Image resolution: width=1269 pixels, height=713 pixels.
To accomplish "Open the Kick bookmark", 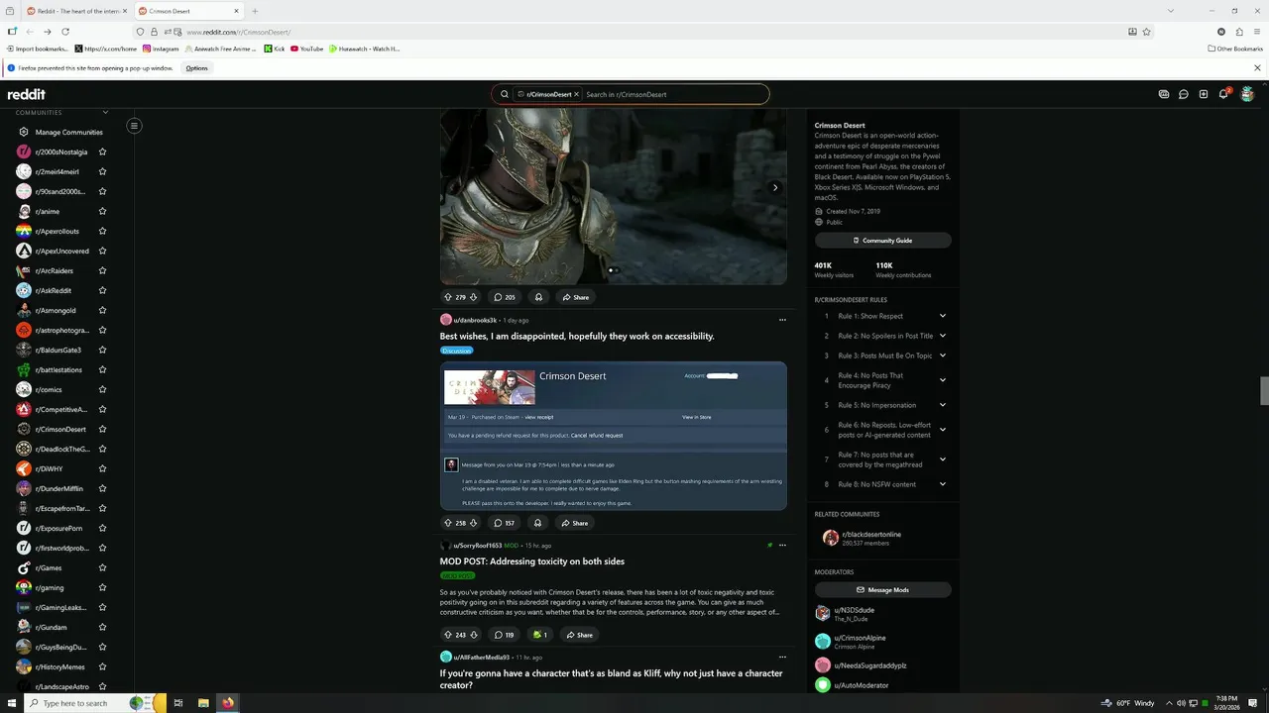I will 275,49.
